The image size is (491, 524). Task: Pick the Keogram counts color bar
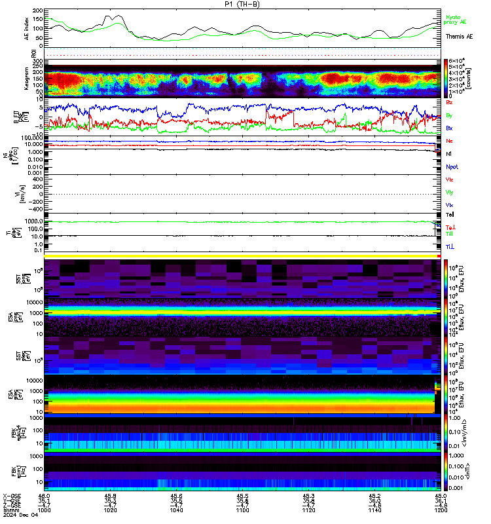(446, 78)
